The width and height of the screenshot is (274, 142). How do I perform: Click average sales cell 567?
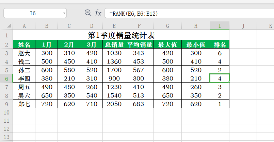(x=139, y=70)
